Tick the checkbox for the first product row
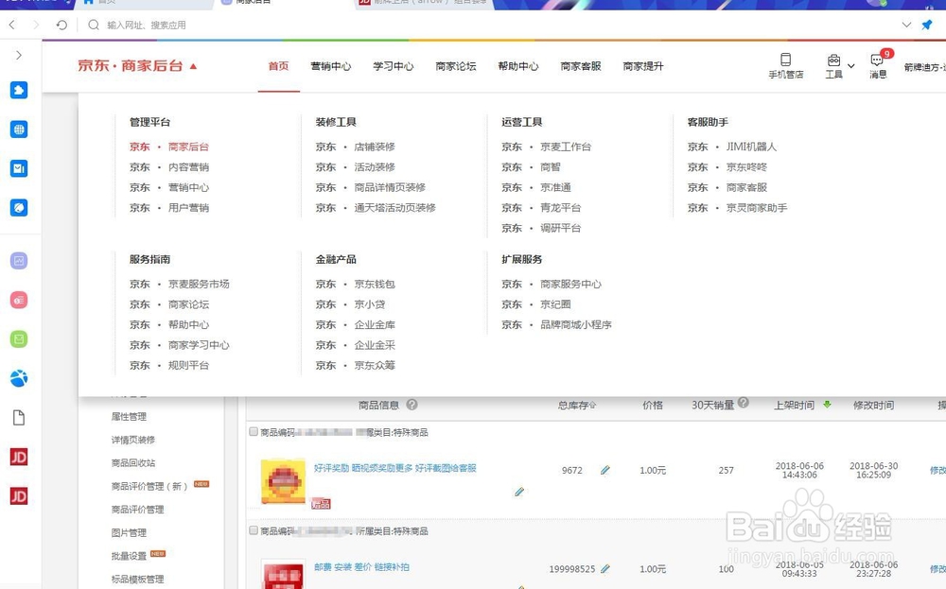Viewport: 946px width, 589px height. click(252, 430)
